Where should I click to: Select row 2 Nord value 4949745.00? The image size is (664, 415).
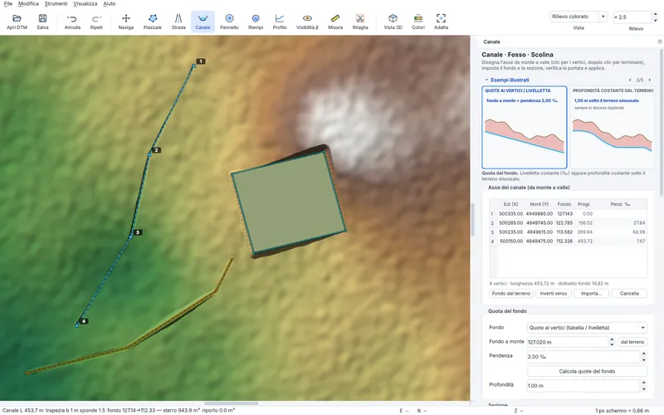[539, 223]
